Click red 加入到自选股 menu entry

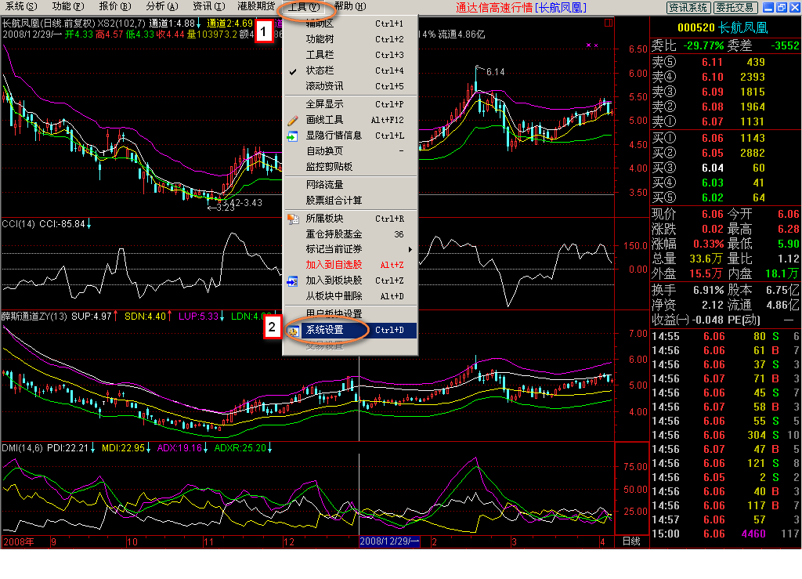350,265
